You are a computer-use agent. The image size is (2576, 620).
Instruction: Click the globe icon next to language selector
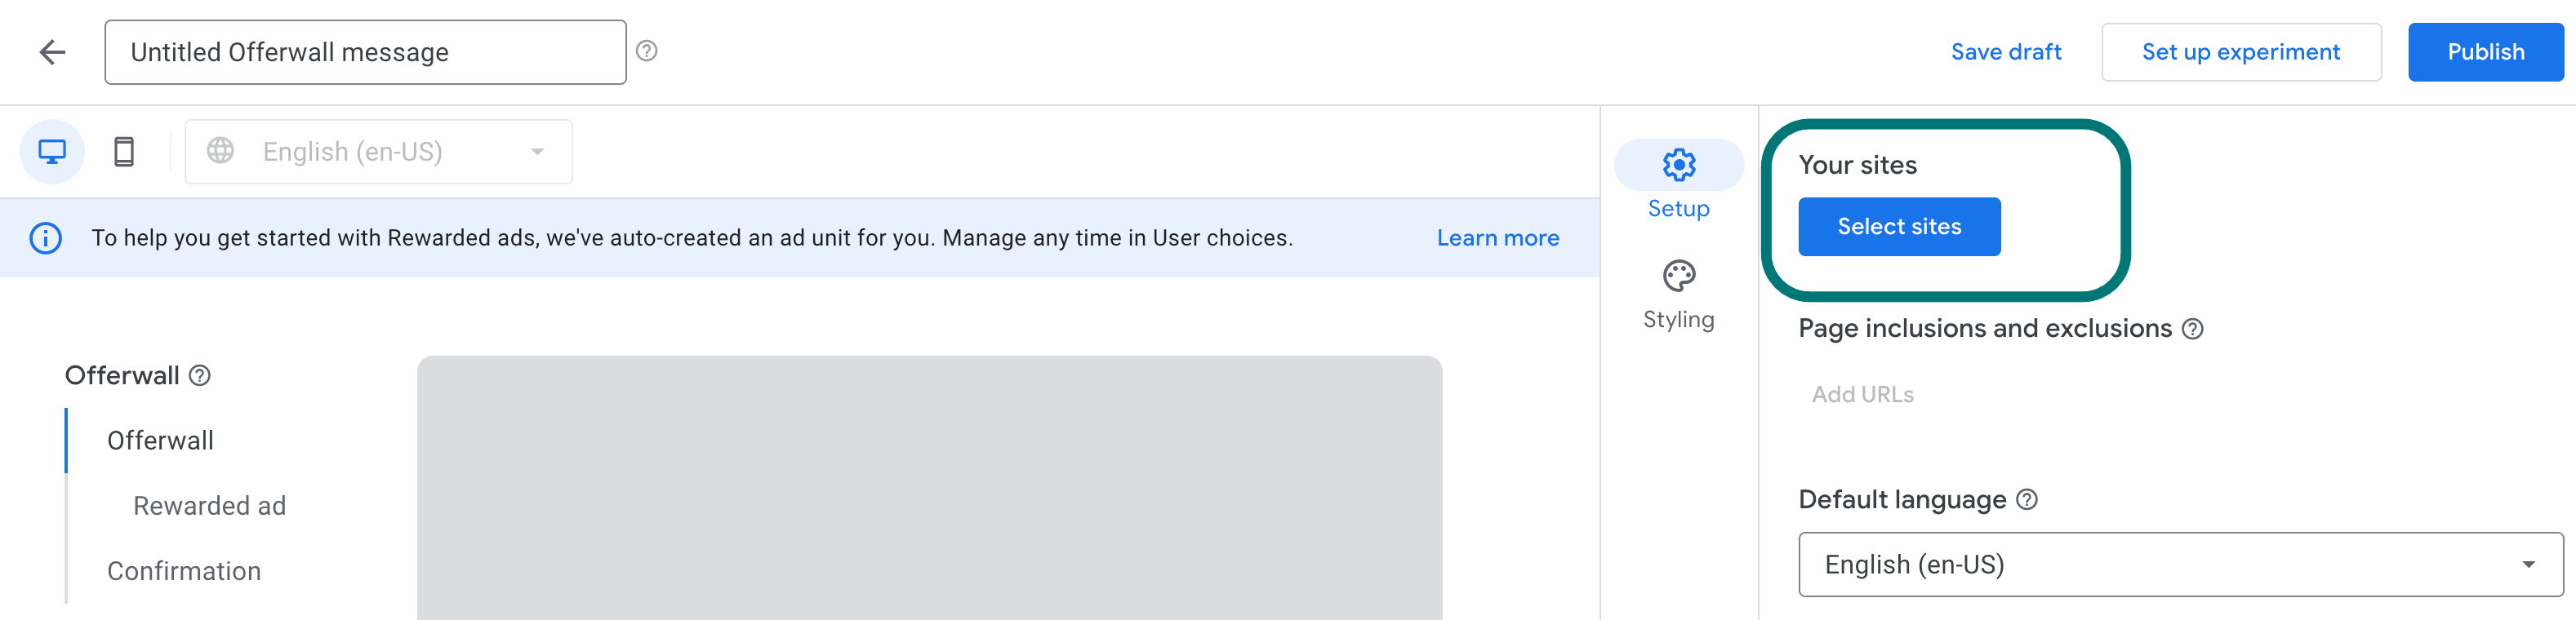point(223,151)
